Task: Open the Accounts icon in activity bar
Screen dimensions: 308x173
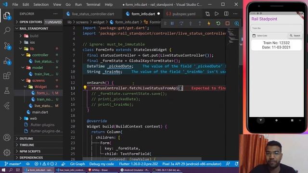Action: [x=7, y=137]
